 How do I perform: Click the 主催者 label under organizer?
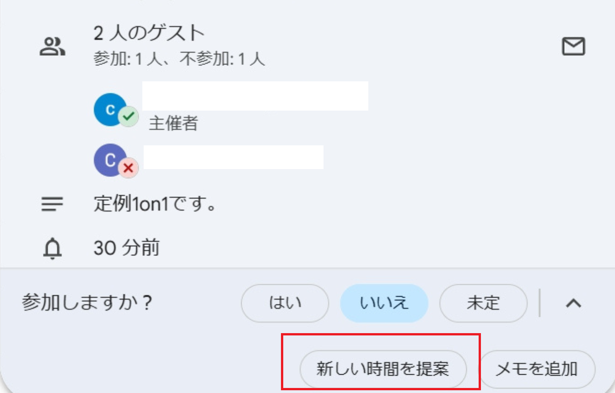point(173,123)
